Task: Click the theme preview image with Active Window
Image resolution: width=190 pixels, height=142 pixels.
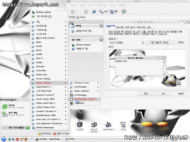Action: point(147,68)
